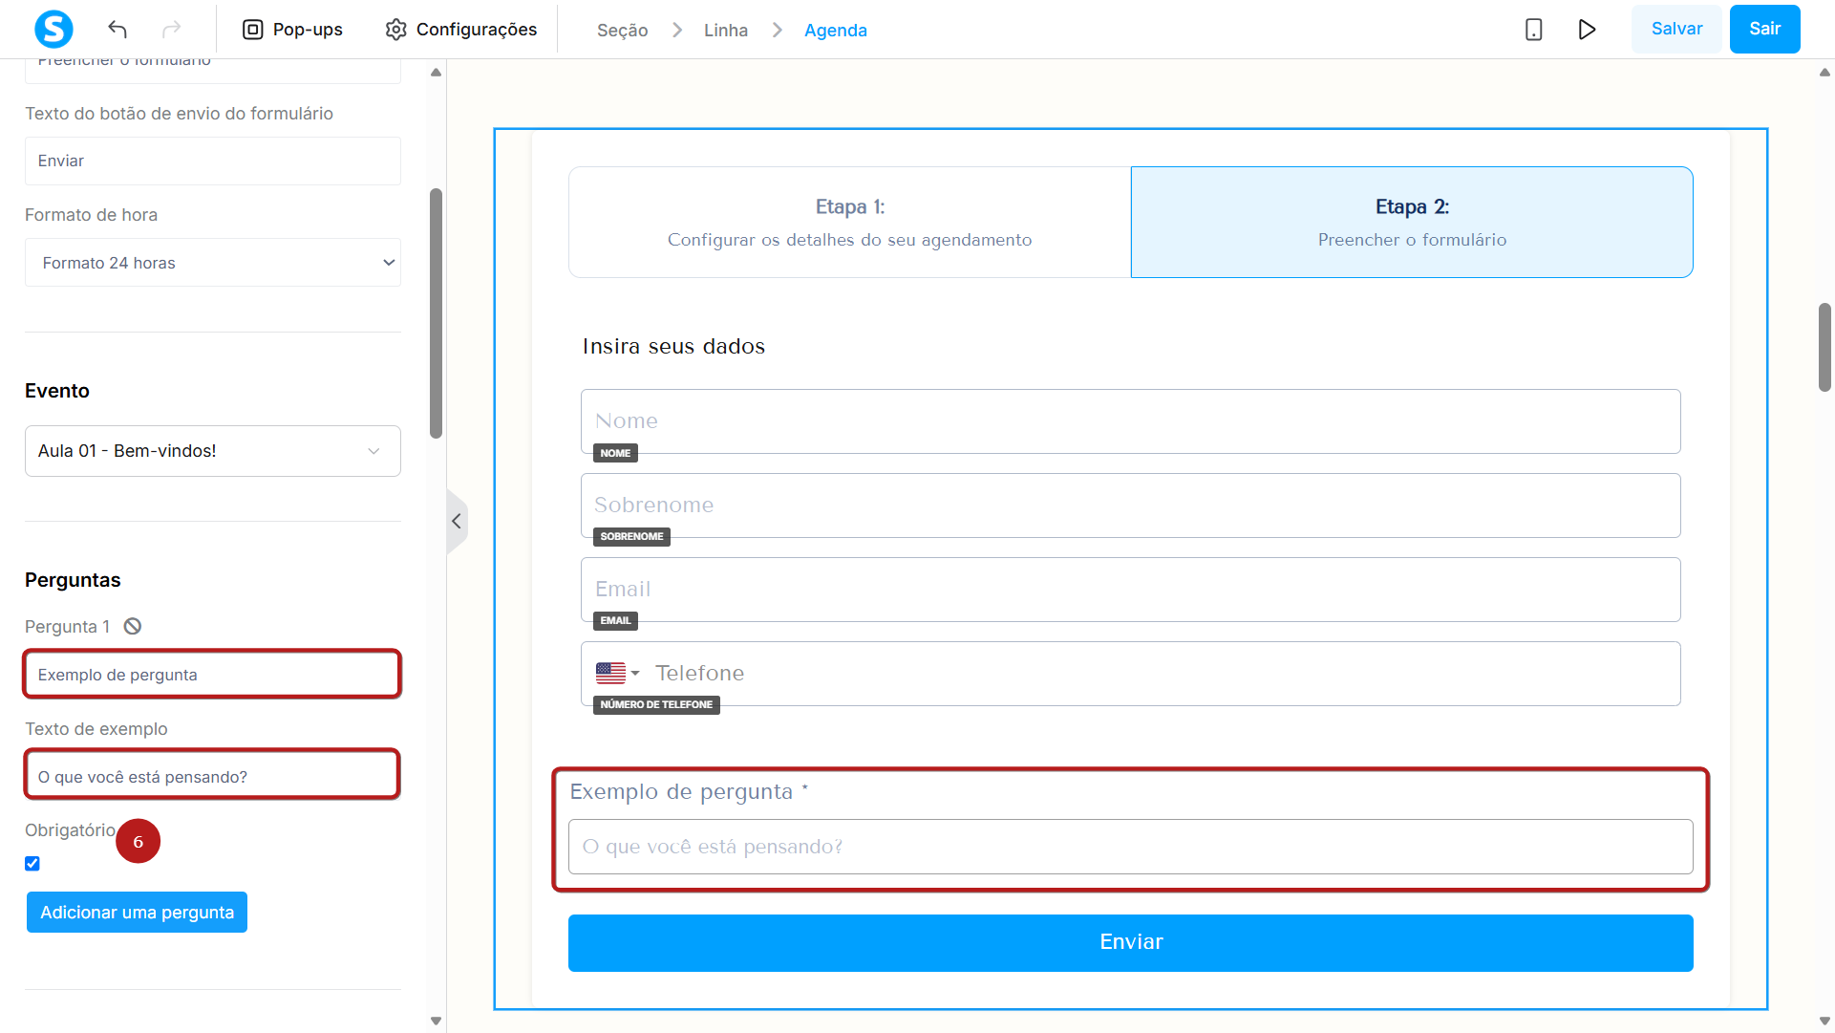Toggle the Obrigatório checkbox

coord(32,864)
